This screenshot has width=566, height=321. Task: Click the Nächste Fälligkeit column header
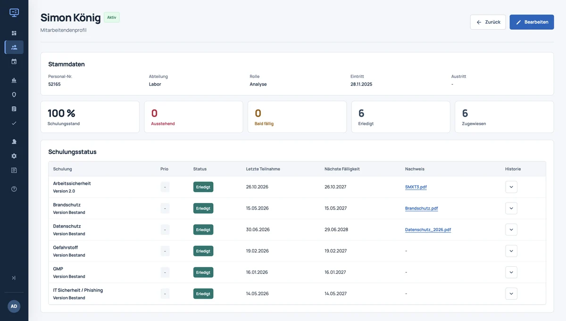[x=342, y=169]
